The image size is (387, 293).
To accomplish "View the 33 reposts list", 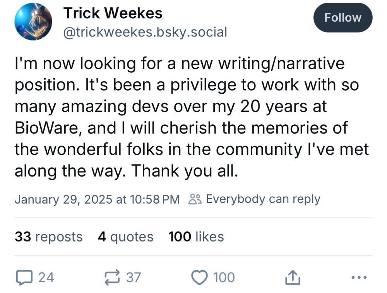I will click(x=49, y=236).
